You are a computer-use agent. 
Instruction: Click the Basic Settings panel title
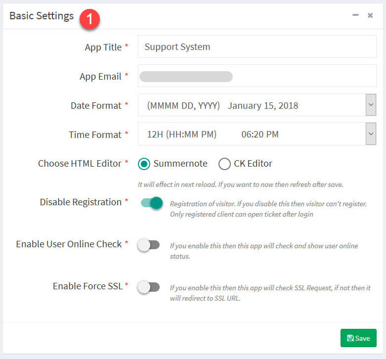pyautogui.click(x=42, y=16)
